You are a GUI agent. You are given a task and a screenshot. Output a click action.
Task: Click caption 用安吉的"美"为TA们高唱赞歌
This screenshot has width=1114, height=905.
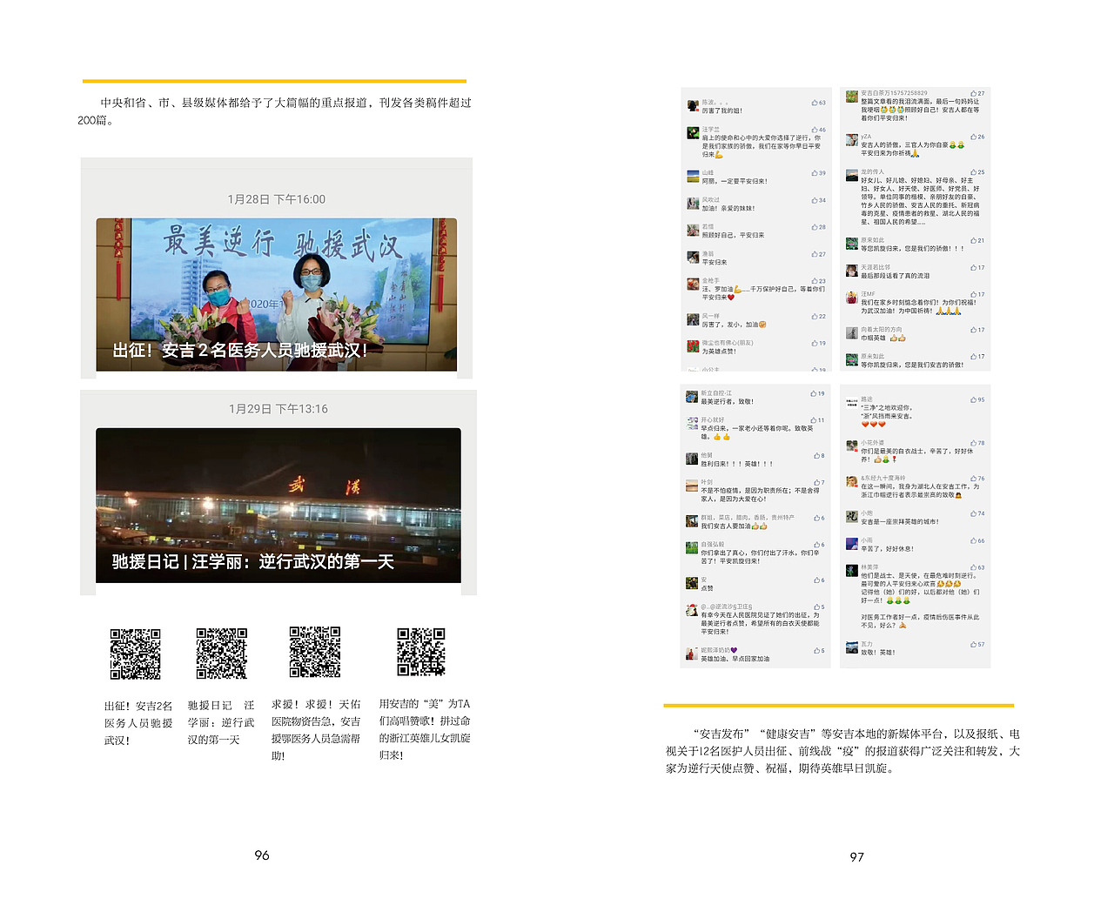(x=425, y=729)
